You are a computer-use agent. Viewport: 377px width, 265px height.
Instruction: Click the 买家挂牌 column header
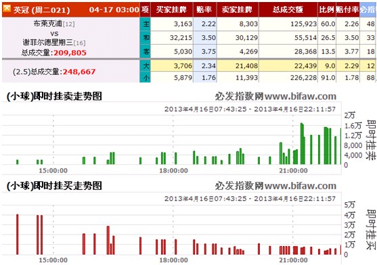tap(172, 9)
